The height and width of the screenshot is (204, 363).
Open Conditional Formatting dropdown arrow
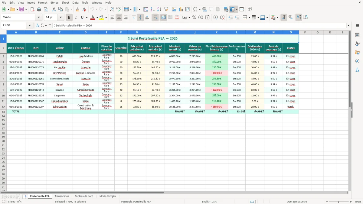277,18
